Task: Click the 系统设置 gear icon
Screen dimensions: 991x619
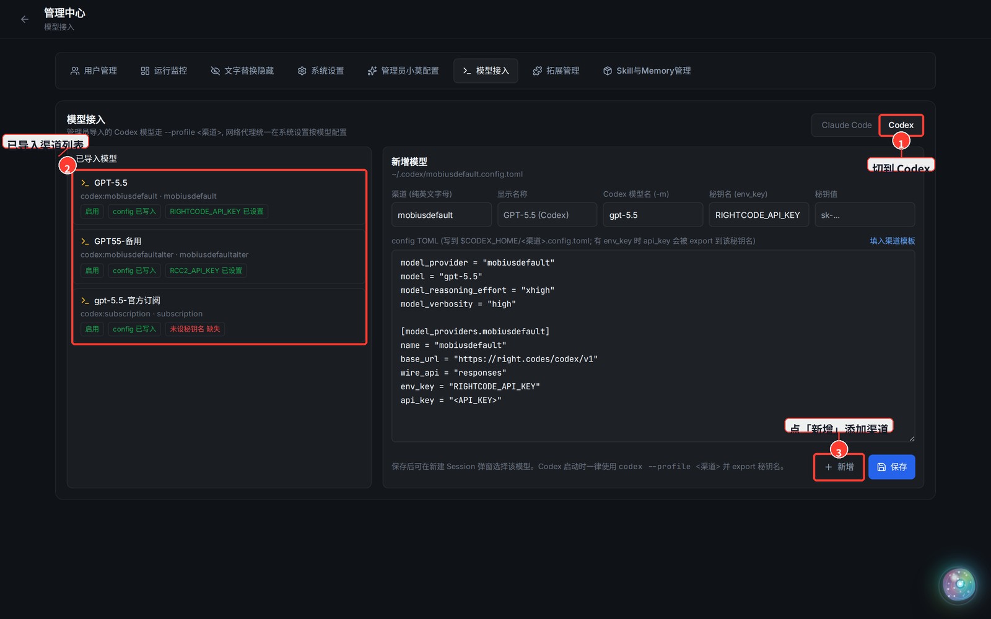Action: [x=302, y=71]
